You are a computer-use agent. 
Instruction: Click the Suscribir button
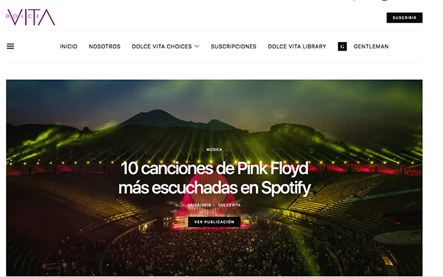click(404, 17)
